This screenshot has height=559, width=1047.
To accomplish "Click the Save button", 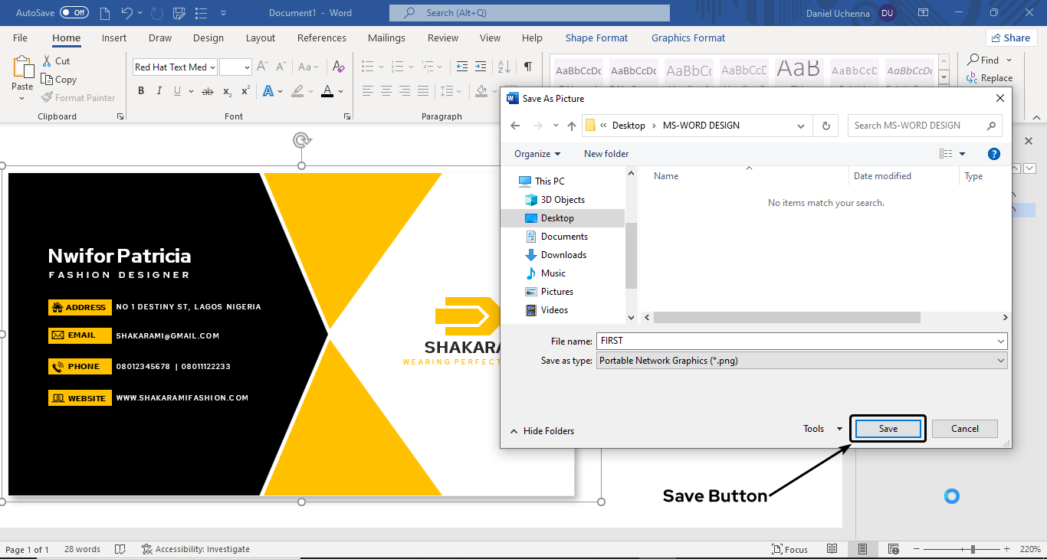I will click(888, 429).
